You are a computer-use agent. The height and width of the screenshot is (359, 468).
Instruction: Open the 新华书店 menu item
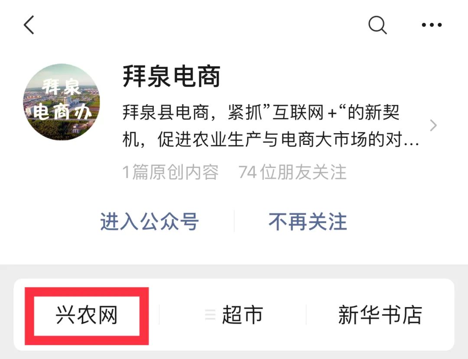380,315
